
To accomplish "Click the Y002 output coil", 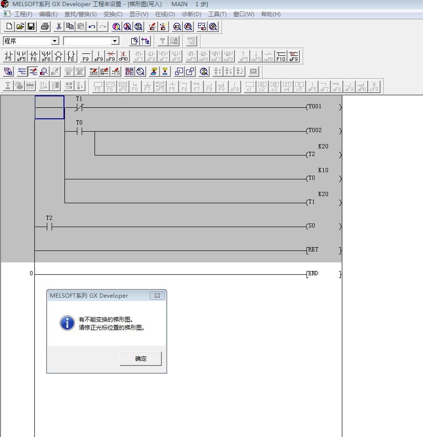I will (x=315, y=131).
